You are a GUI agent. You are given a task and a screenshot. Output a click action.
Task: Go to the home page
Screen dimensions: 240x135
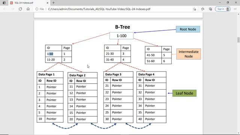[x=28, y=9]
